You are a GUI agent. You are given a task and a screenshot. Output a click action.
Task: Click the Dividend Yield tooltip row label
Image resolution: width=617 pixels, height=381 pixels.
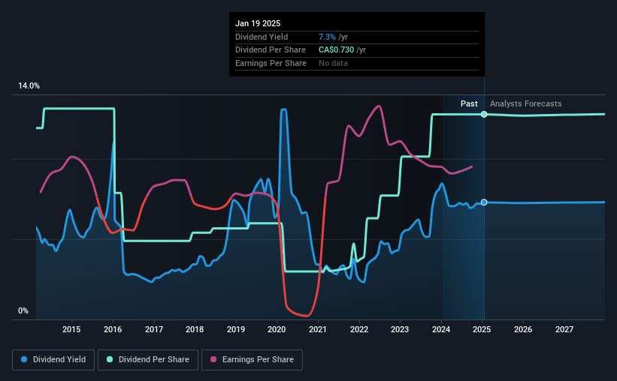(262, 37)
